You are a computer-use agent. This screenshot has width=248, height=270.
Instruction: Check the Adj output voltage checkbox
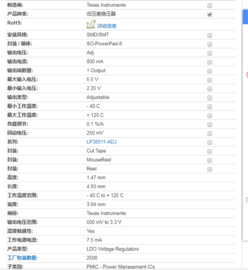(210, 53)
